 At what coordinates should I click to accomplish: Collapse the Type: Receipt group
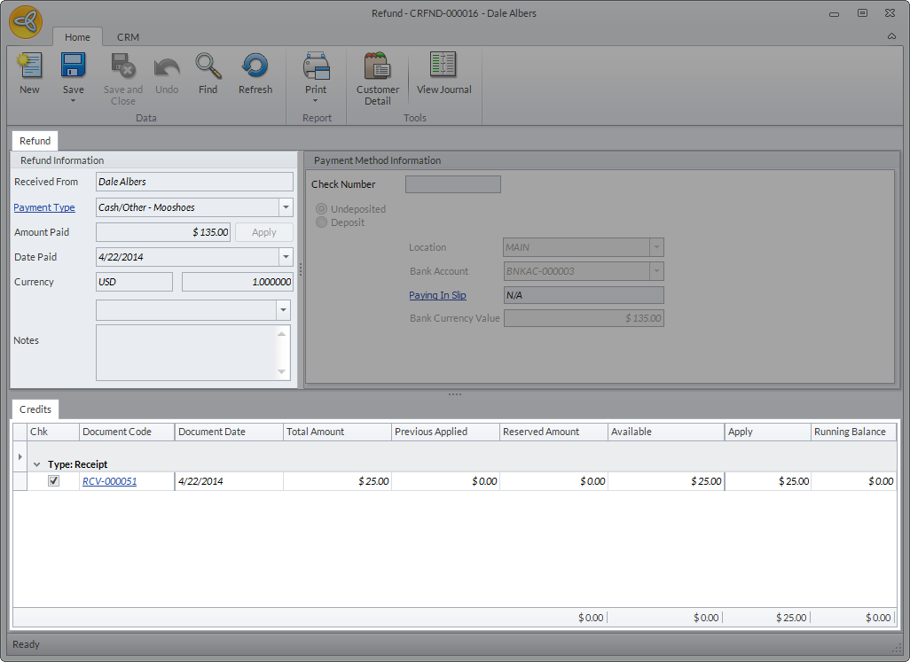(37, 464)
